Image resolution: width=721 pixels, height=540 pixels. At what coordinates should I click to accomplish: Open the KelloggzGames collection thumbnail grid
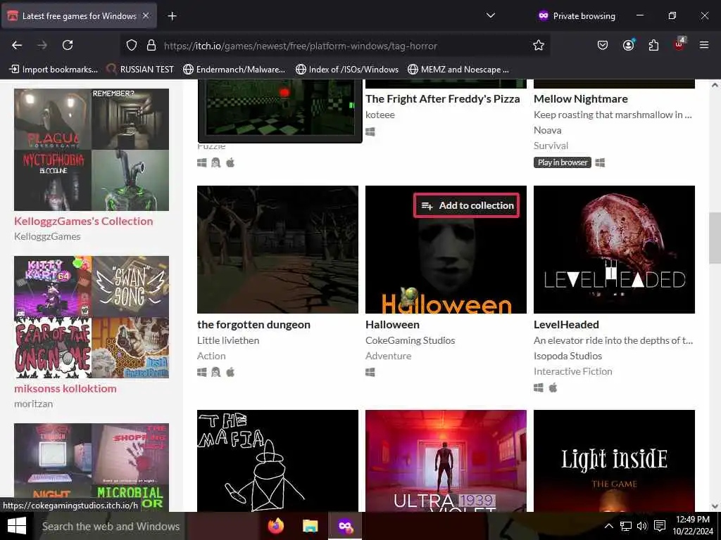tap(92, 150)
